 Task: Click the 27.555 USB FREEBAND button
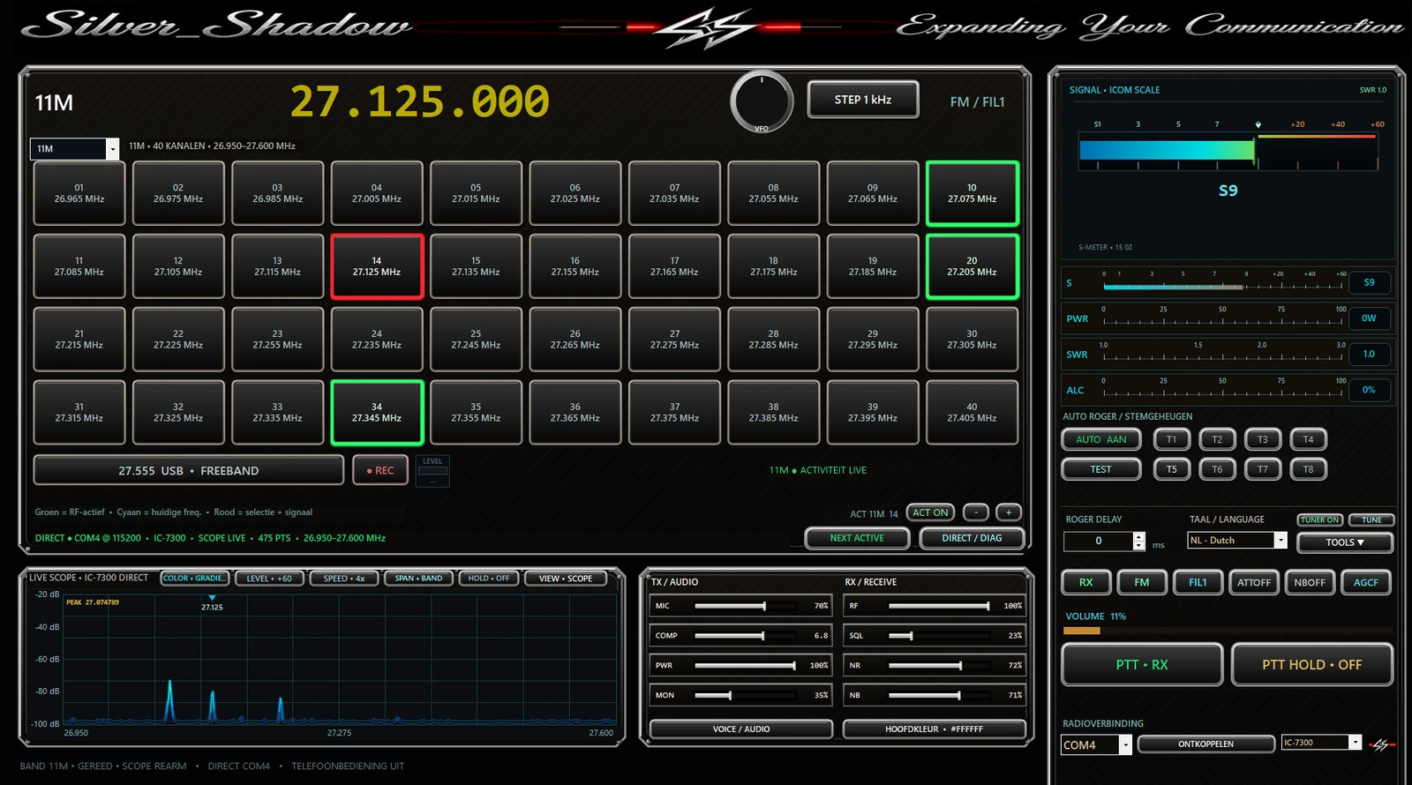tap(189, 470)
